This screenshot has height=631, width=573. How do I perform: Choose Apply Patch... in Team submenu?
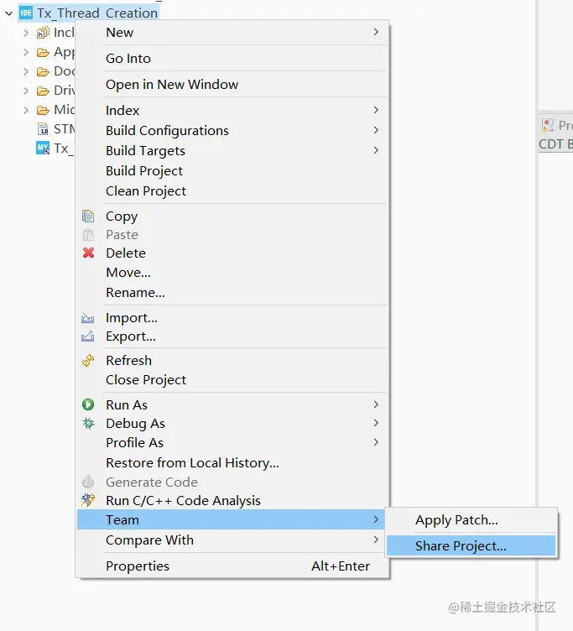pos(471,520)
